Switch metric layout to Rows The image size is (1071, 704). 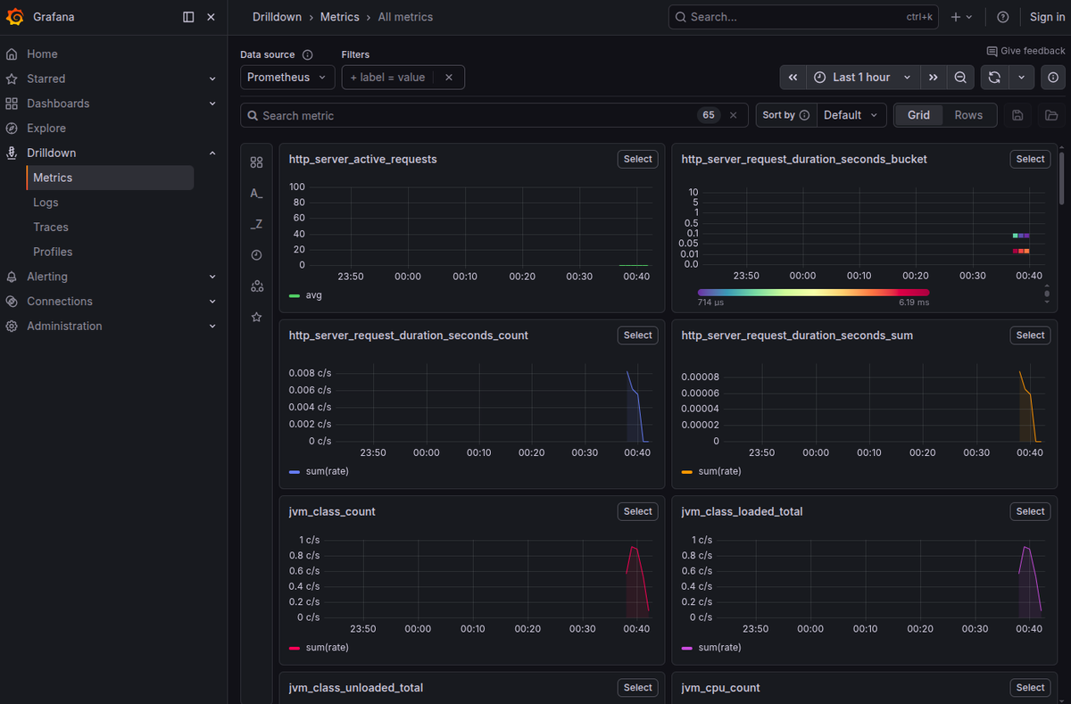[968, 115]
